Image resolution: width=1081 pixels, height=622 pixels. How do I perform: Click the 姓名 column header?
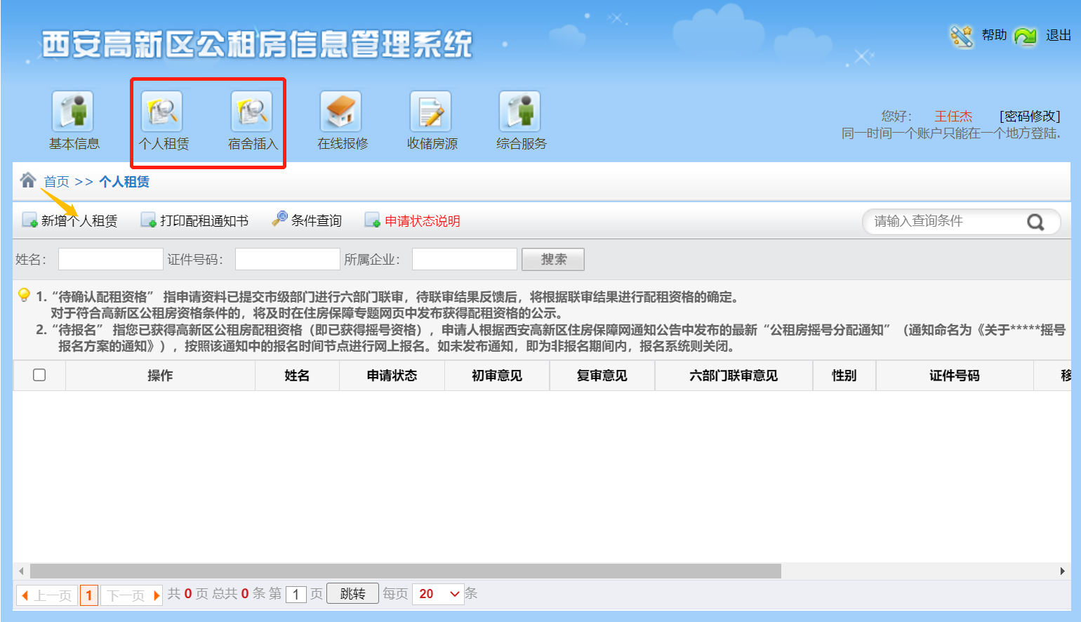click(x=297, y=376)
